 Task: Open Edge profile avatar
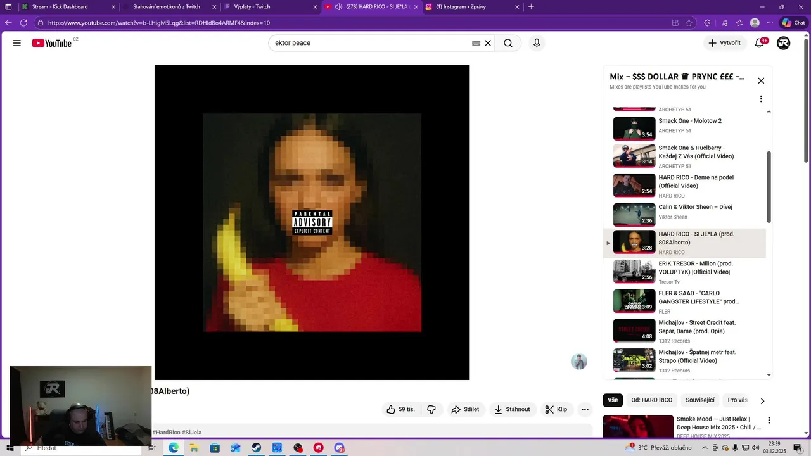755,23
